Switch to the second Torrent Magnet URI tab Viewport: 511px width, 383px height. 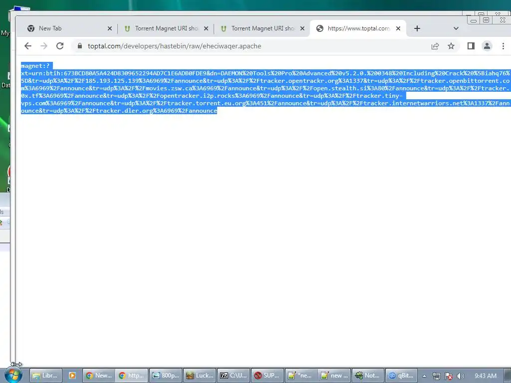click(x=262, y=28)
